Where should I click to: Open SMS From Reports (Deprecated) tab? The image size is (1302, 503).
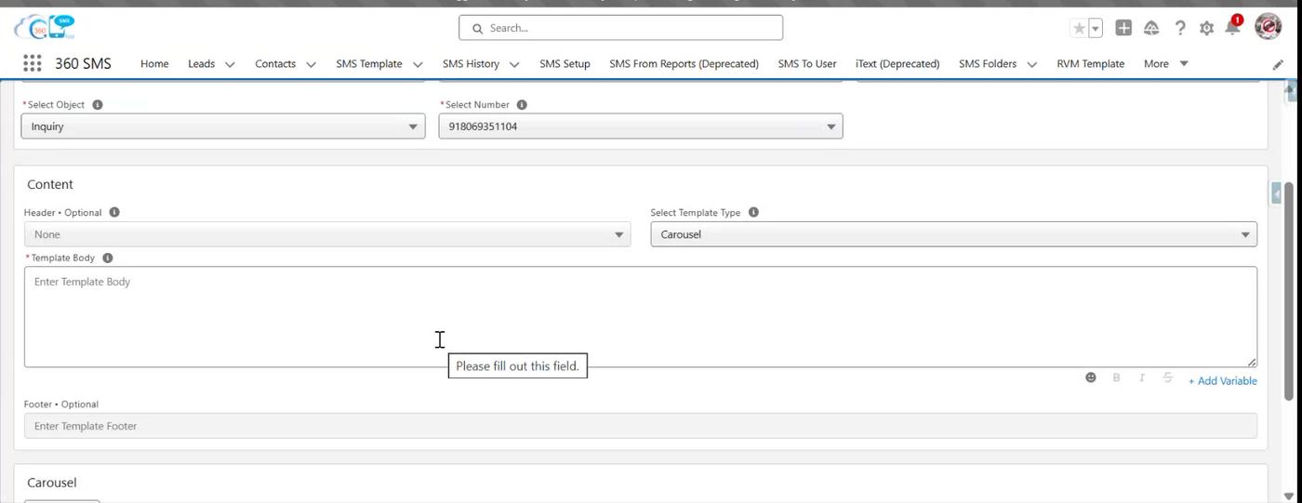click(684, 64)
